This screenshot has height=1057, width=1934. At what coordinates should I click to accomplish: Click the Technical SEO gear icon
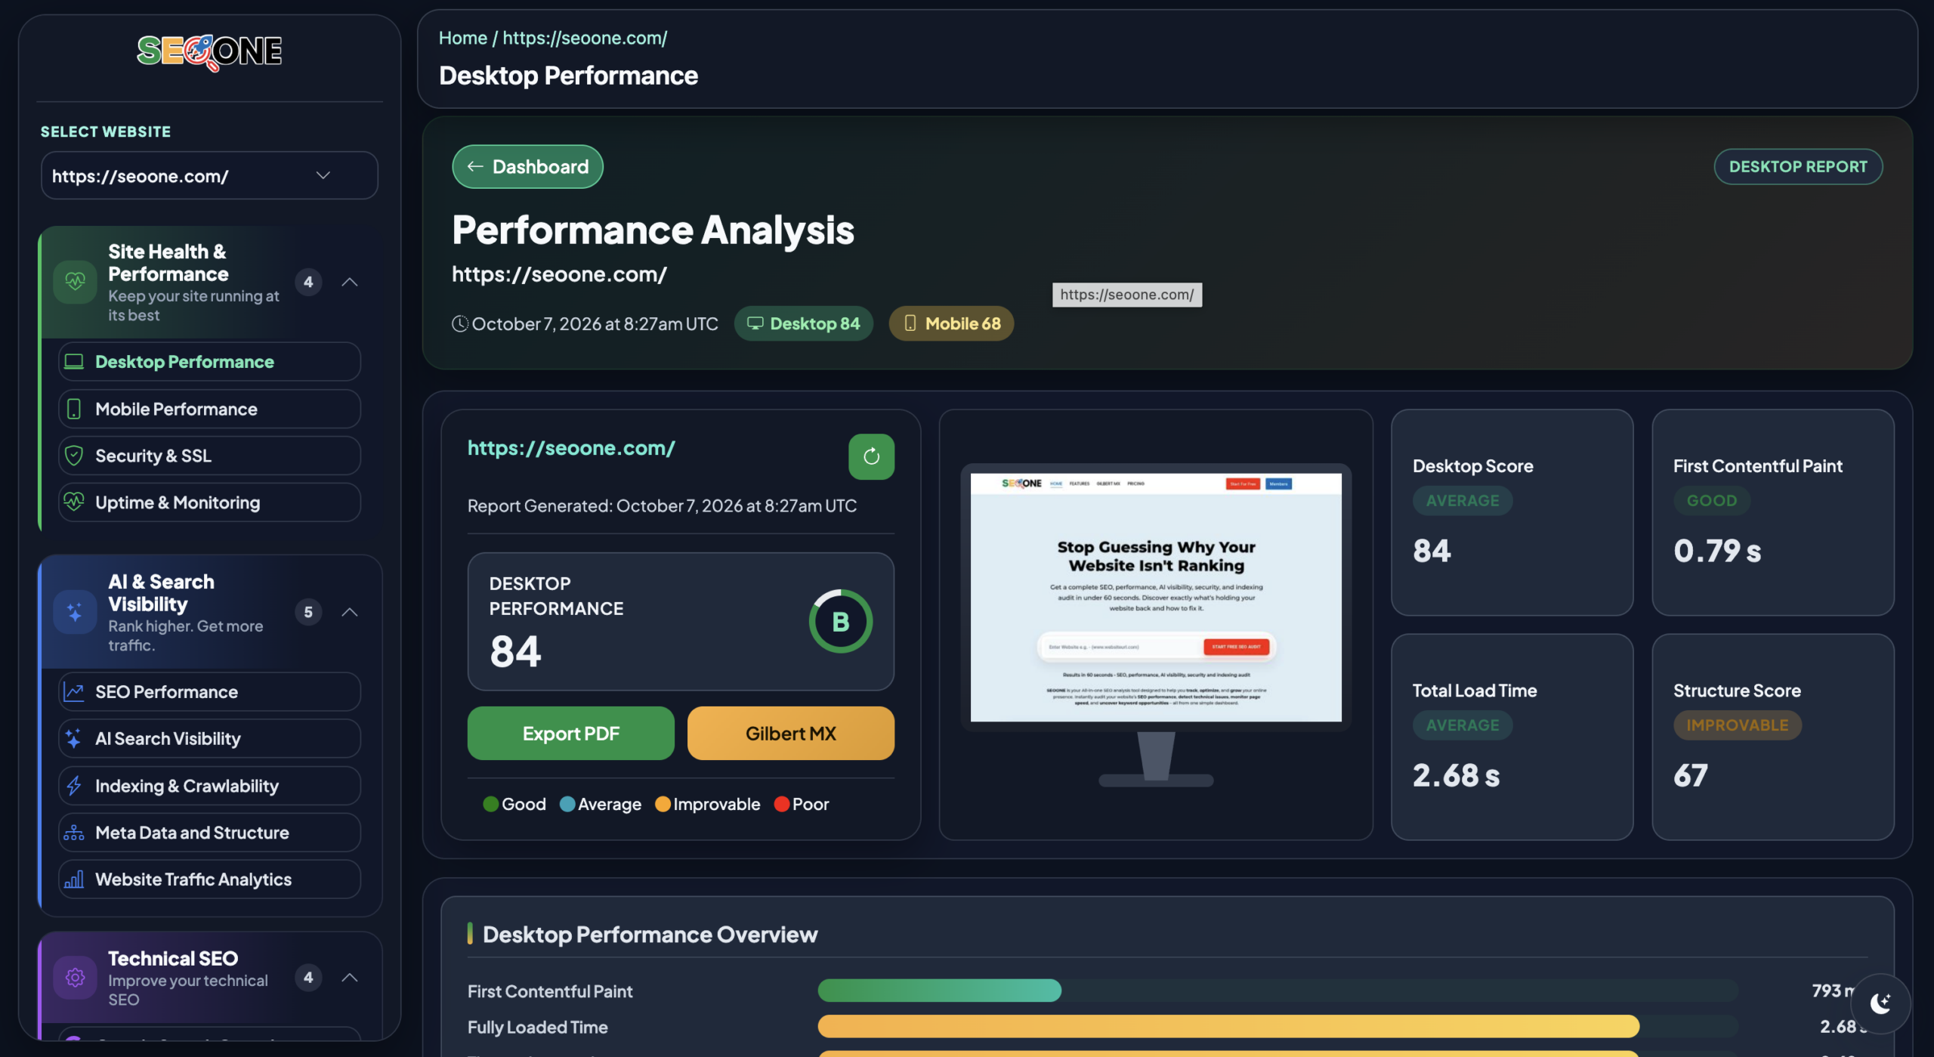click(x=75, y=978)
